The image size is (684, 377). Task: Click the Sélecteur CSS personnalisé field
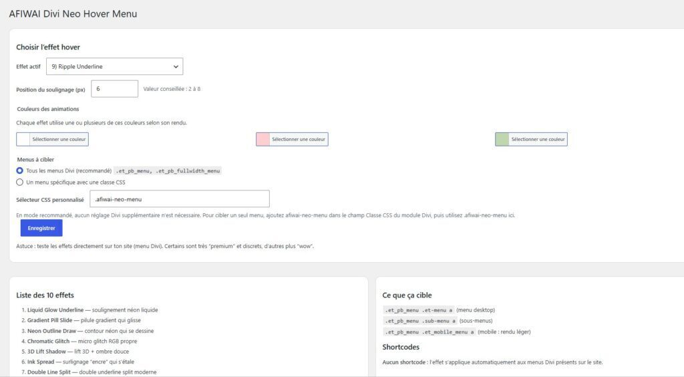click(179, 199)
